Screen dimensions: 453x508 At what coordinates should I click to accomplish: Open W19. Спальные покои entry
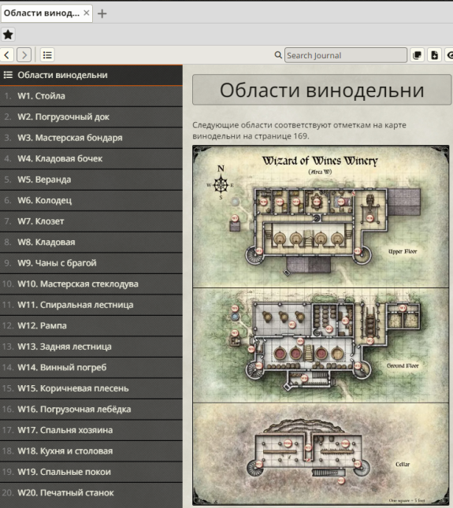coord(91,472)
